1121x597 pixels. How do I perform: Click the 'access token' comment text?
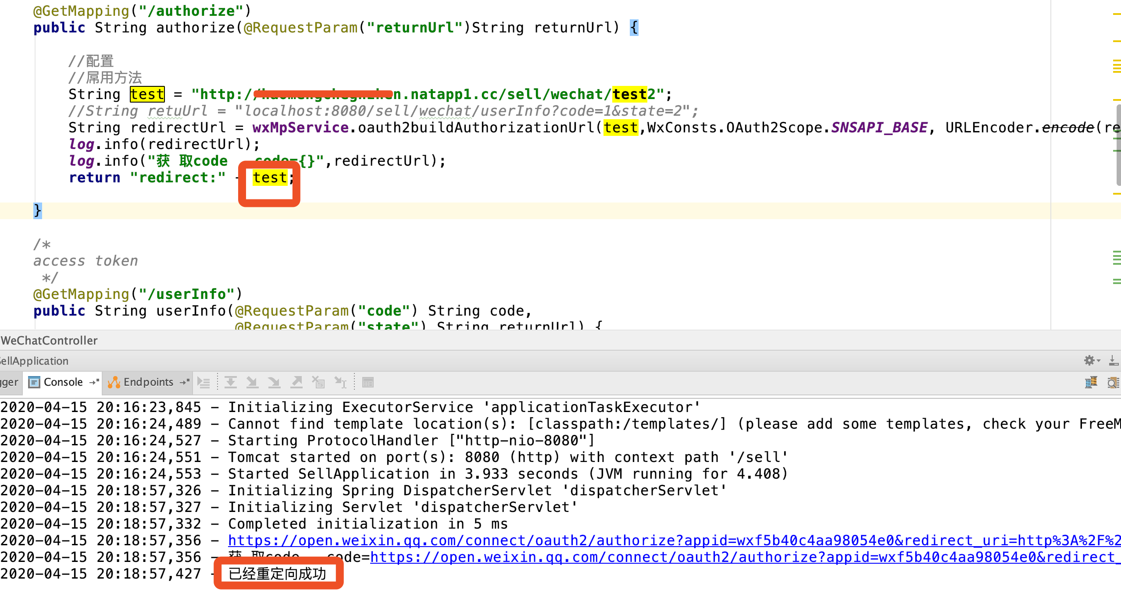point(86,261)
